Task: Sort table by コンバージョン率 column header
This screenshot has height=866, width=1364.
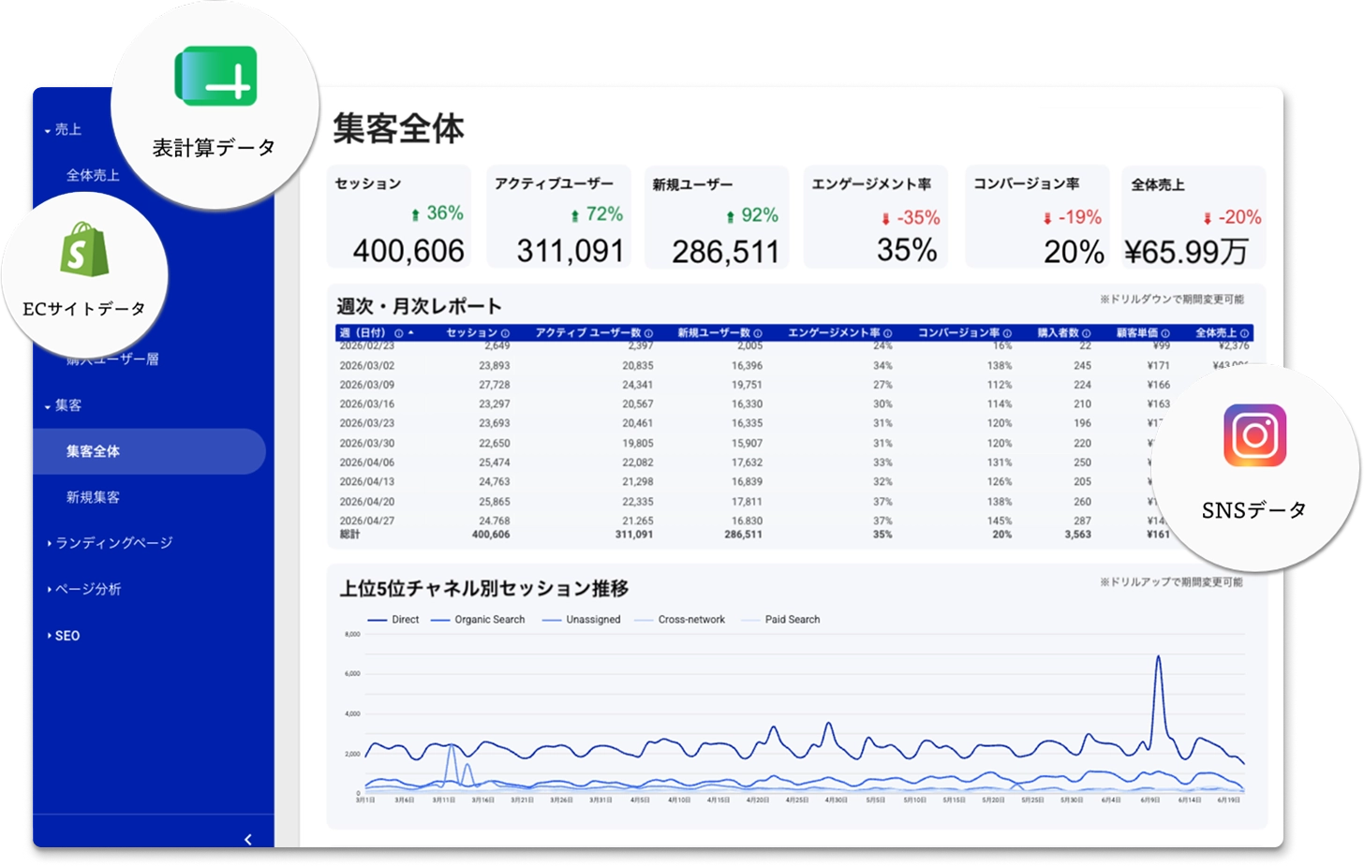Action: coord(958,333)
